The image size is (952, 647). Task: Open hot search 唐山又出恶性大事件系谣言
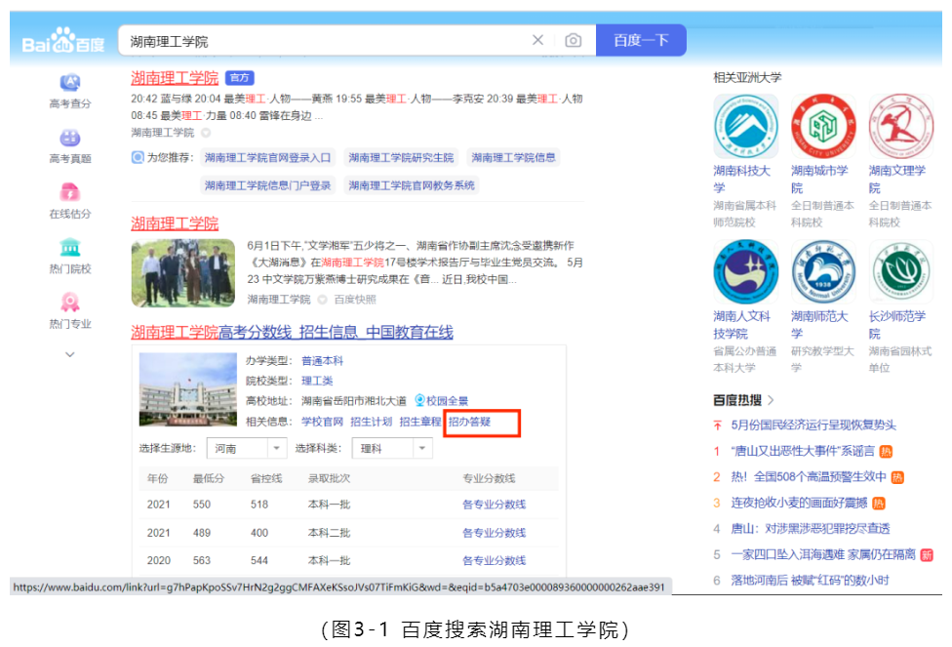coord(803,452)
